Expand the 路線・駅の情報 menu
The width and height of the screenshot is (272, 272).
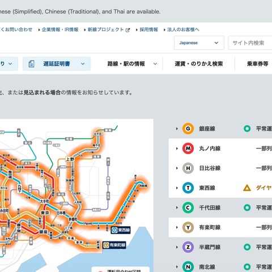coord(155,64)
